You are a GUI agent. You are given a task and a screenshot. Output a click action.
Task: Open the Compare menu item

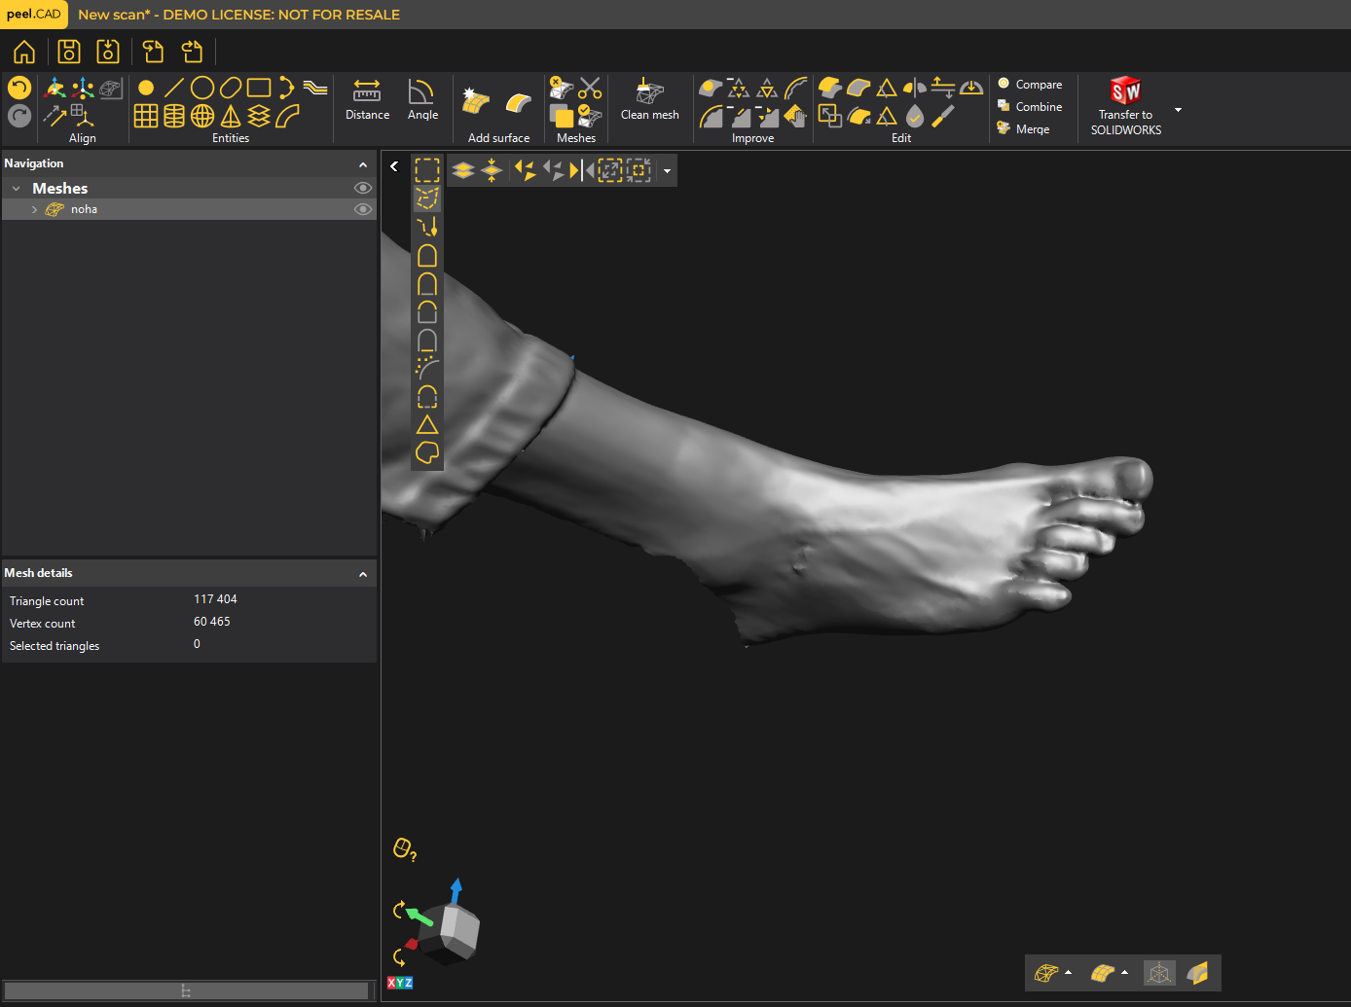pyautogui.click(x=1038, y=85)
